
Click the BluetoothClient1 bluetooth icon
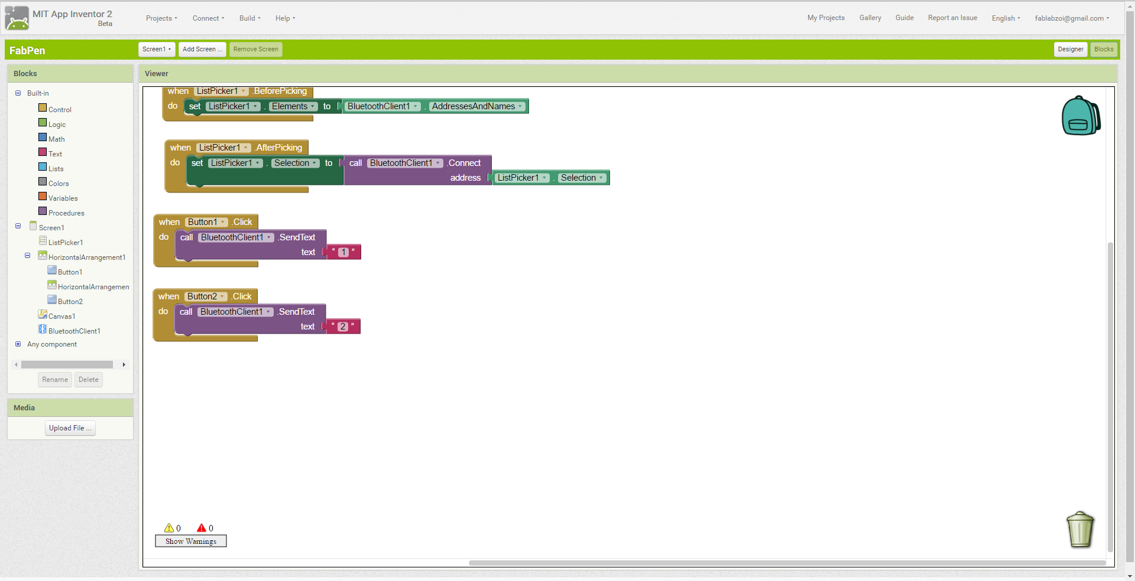pyautogui.click(x=43, y=329)
